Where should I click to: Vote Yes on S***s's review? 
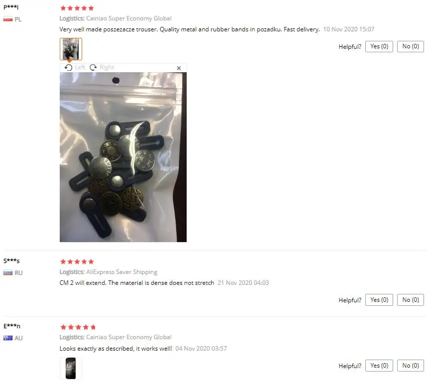(x=379, y=300)
